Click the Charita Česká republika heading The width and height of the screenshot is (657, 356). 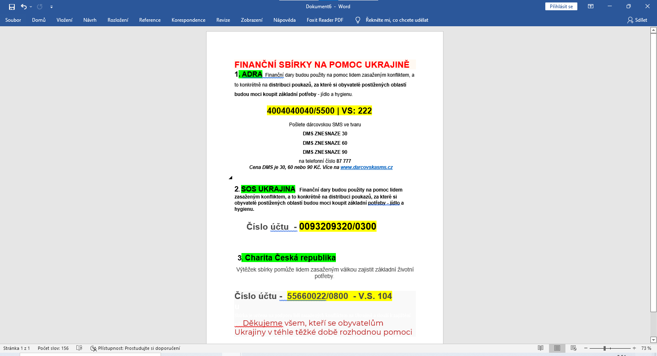pyautogui.click(x=290, y=258)
